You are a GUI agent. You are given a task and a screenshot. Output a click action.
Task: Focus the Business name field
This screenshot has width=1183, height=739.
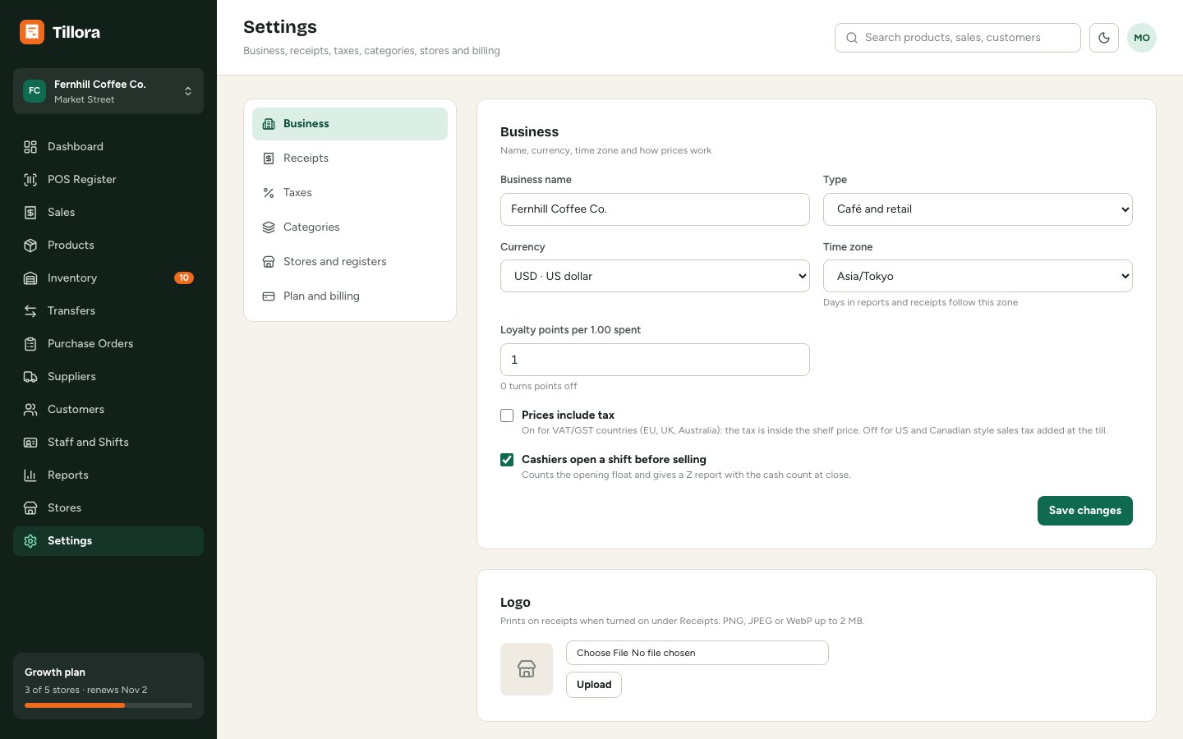(655, 209)
